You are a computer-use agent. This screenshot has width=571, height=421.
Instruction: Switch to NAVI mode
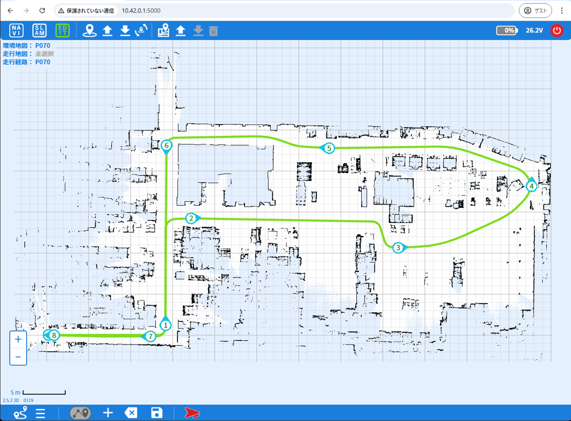coord(17,30)
